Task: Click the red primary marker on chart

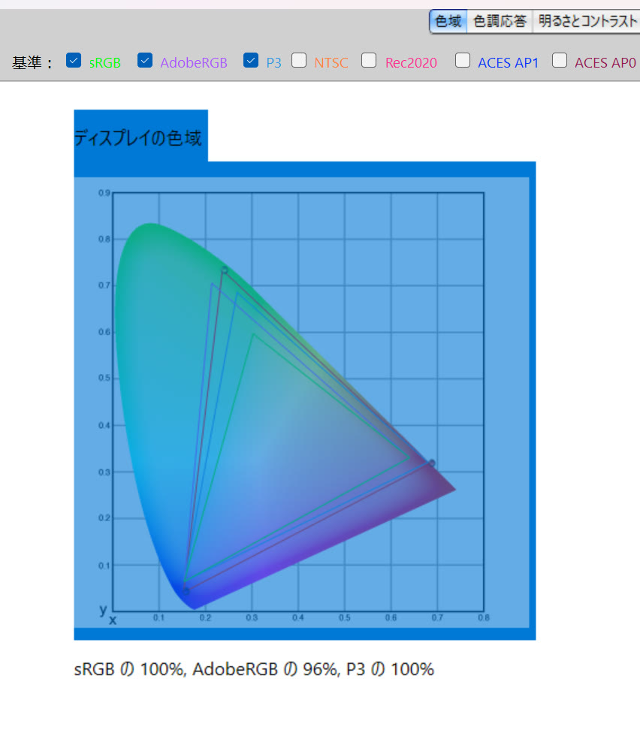Action: (431, 463)
